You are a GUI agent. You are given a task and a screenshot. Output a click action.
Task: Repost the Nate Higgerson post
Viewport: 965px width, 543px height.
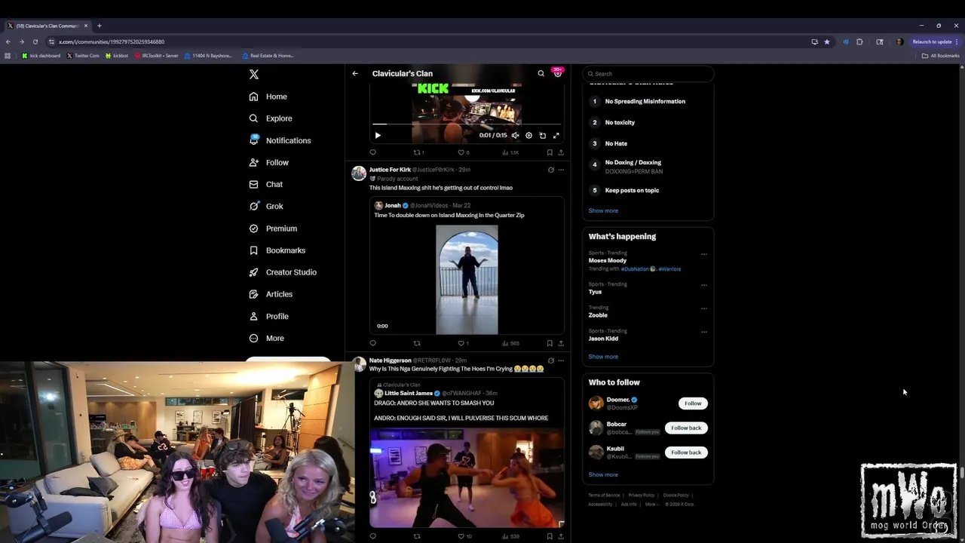416,536
